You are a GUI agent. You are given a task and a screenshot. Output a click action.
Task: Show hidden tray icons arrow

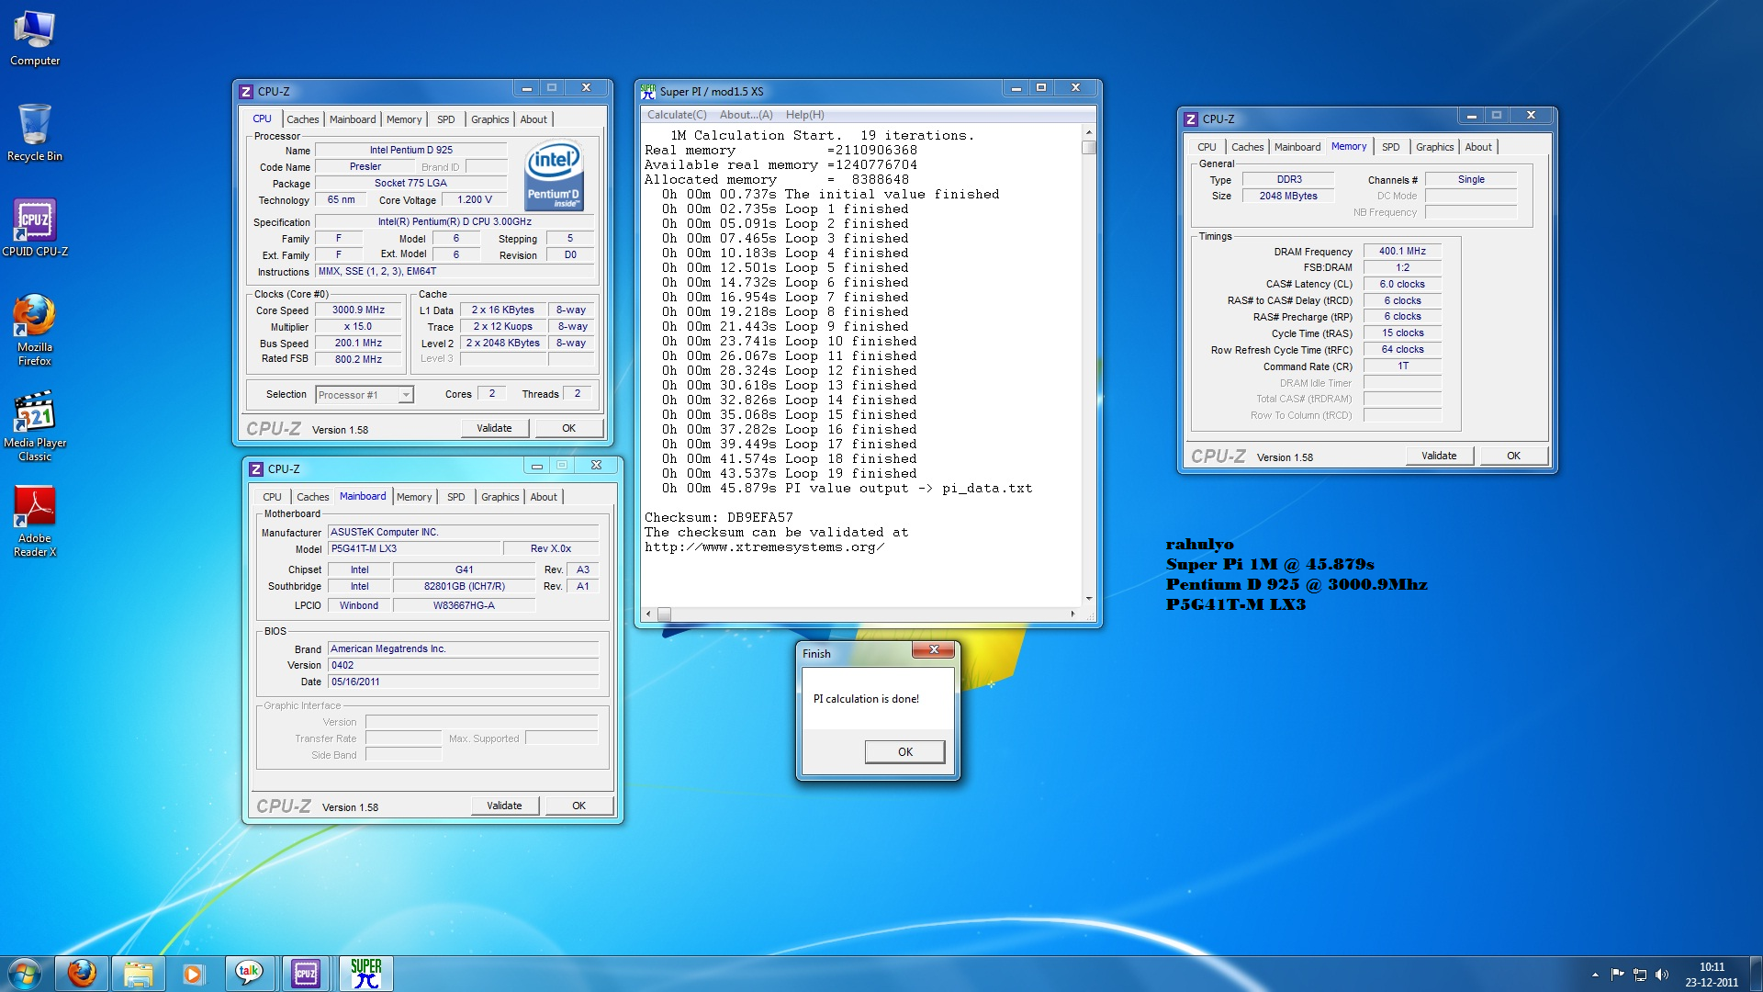point(1595,975)
